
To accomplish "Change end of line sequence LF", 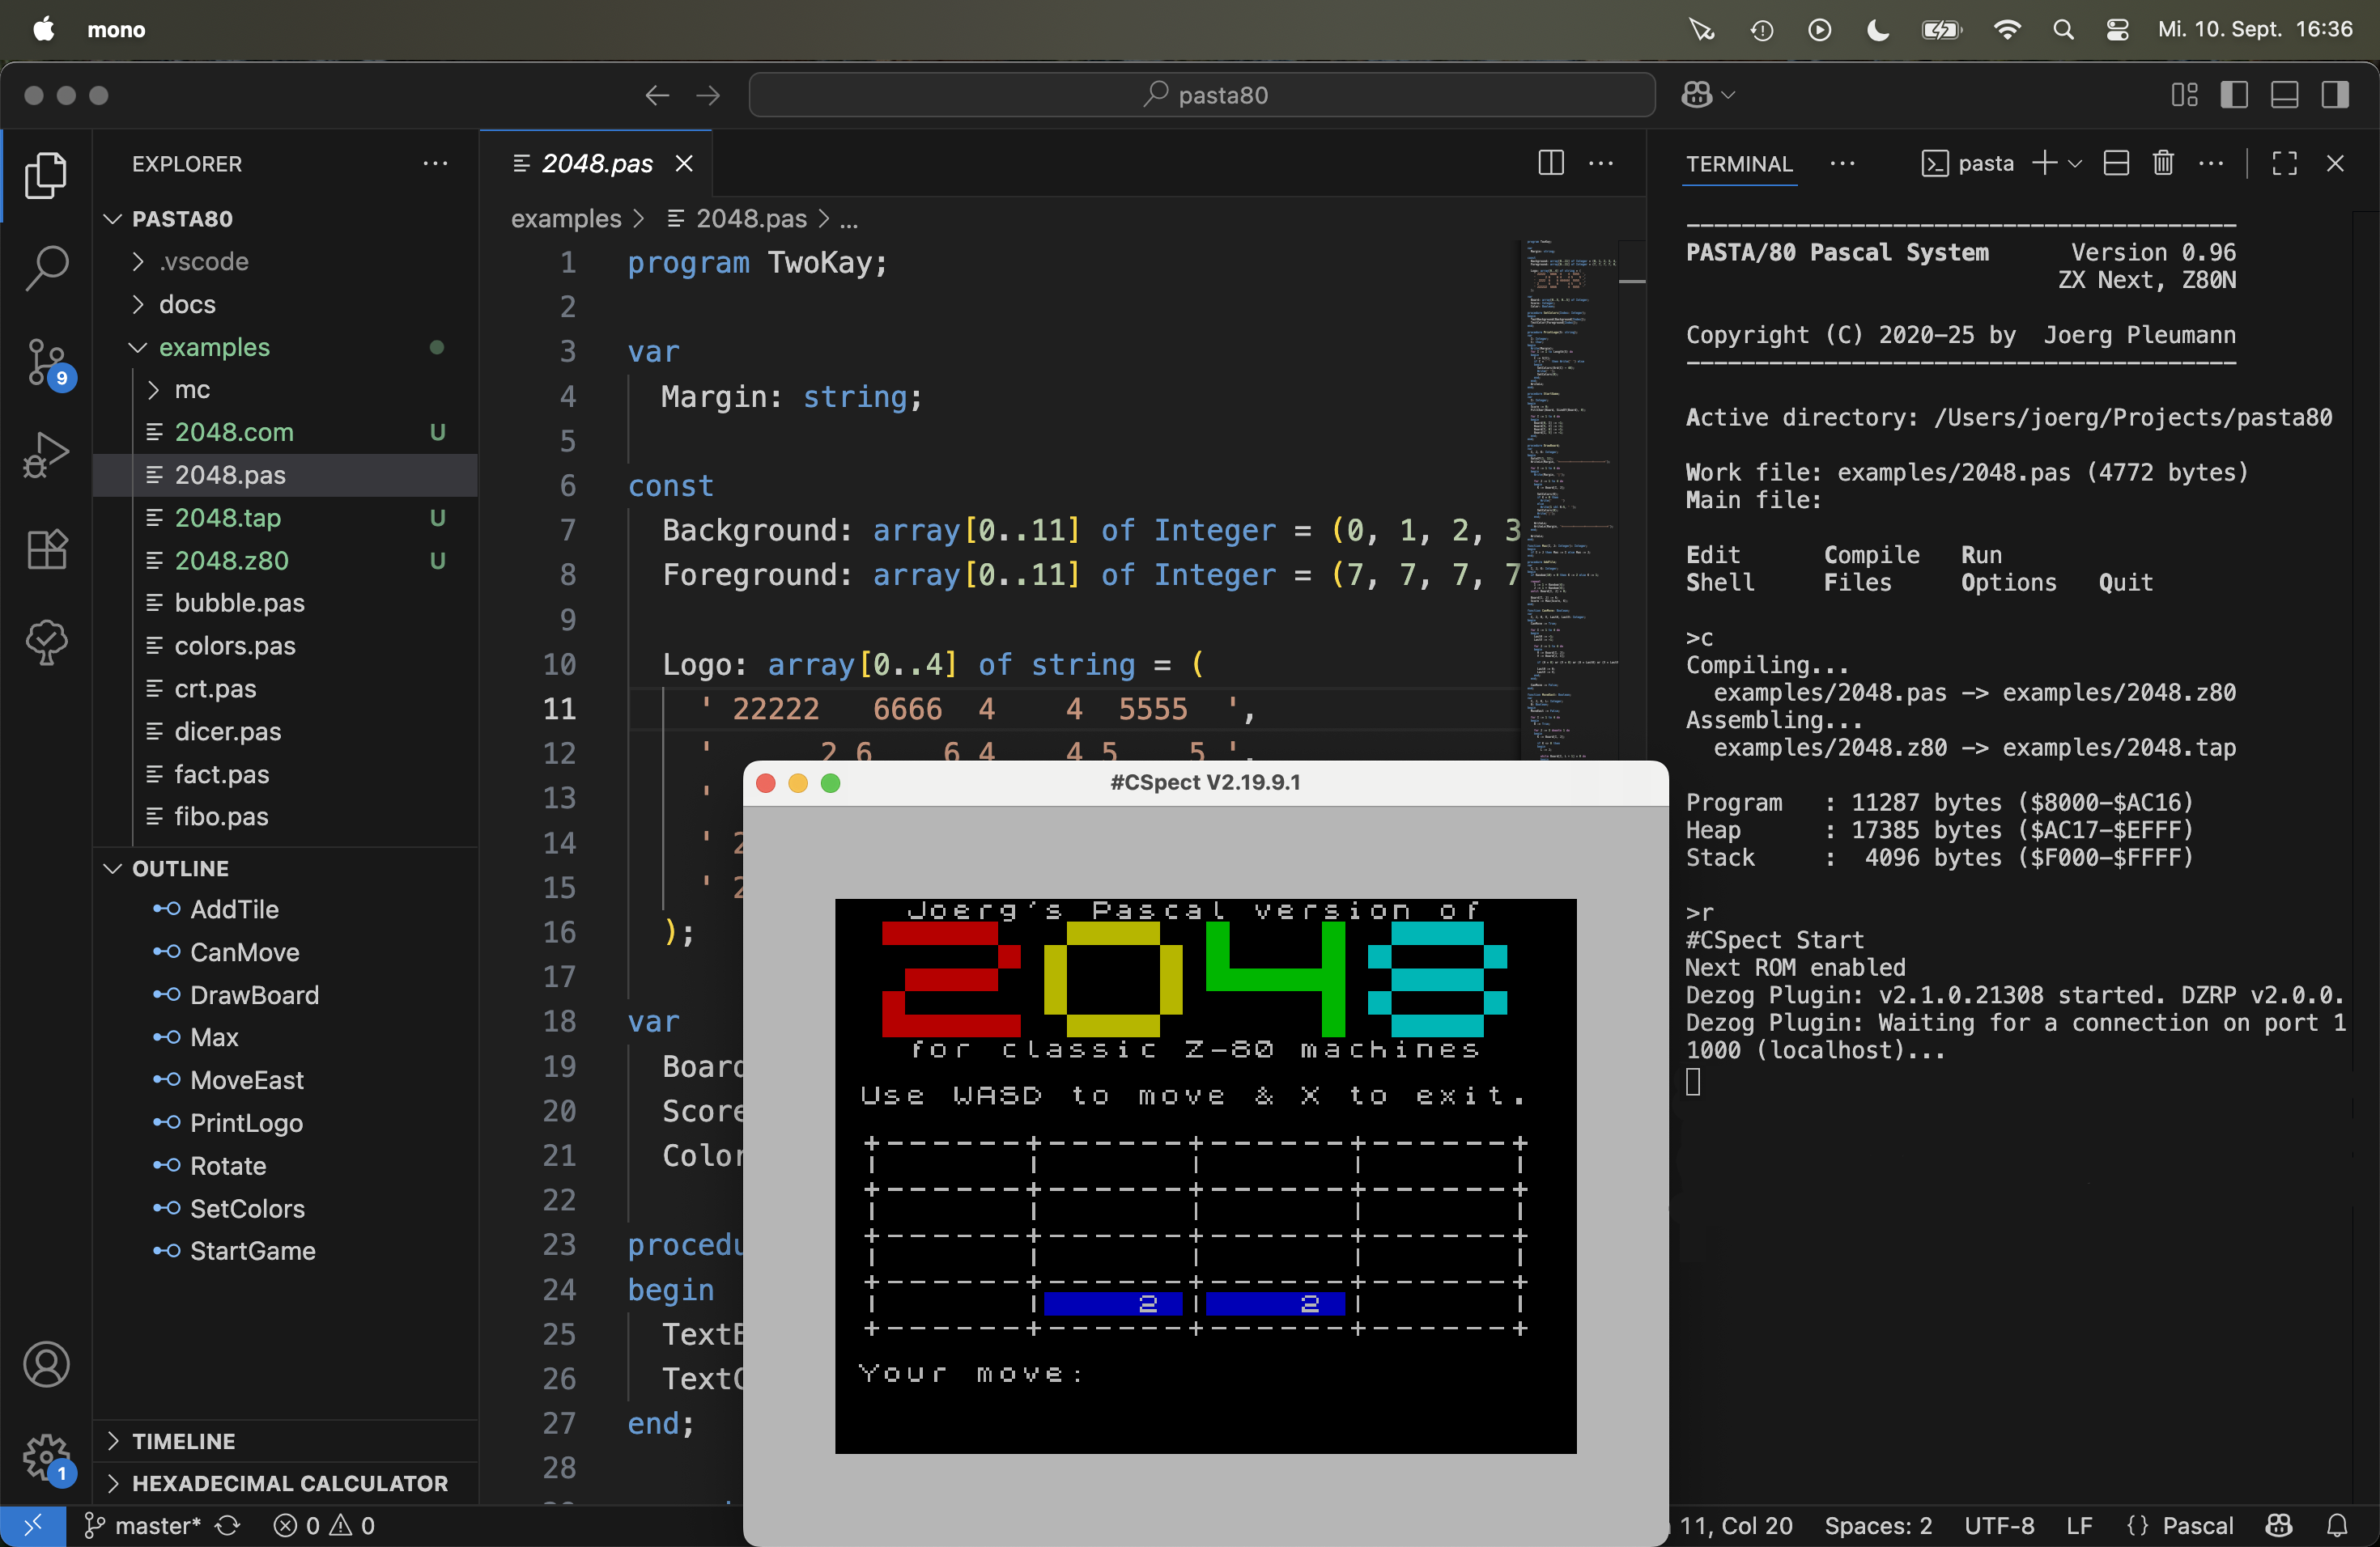I will 2079,1526.
